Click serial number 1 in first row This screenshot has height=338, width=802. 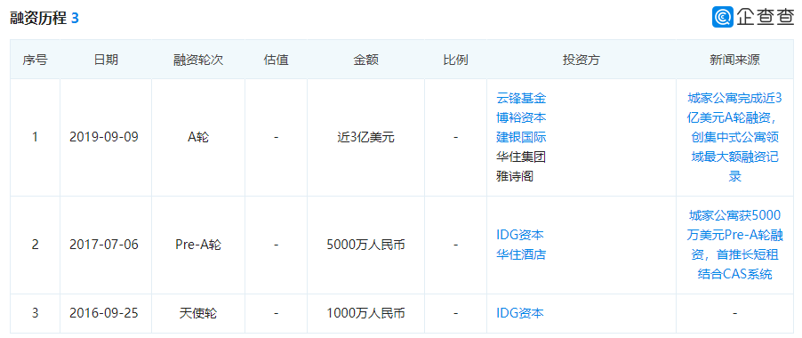(35, 138)
